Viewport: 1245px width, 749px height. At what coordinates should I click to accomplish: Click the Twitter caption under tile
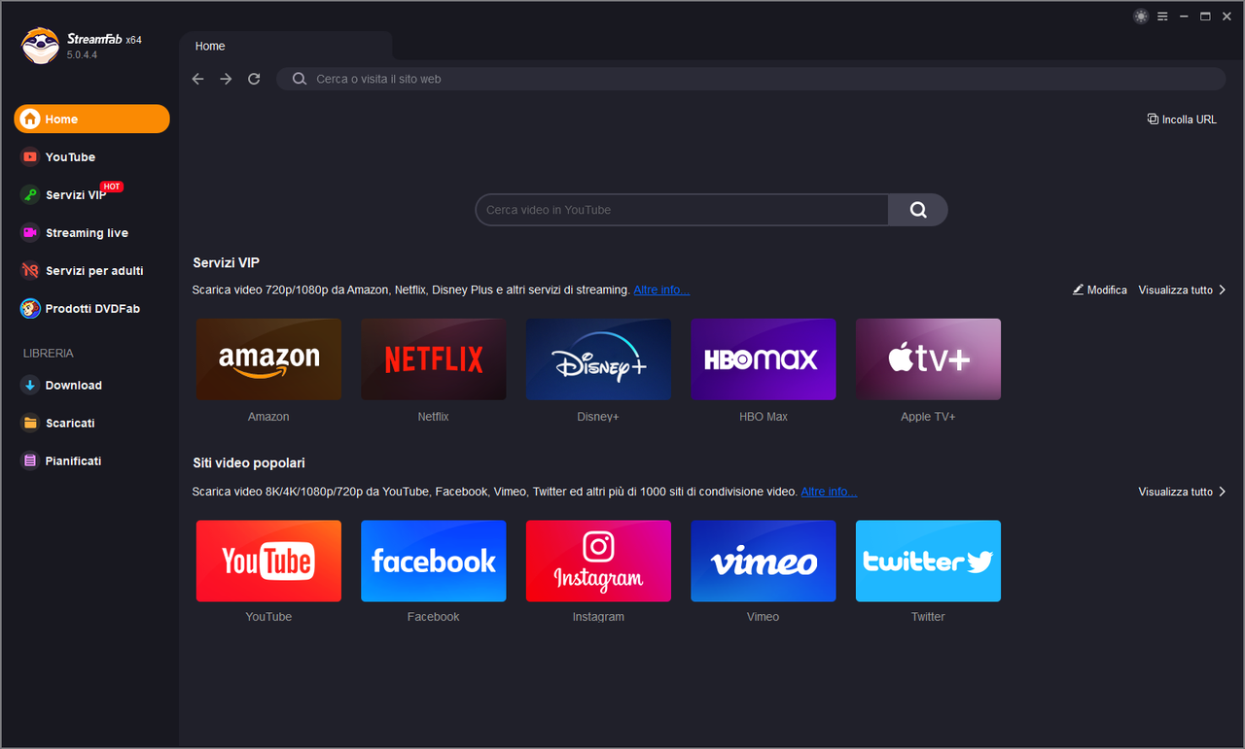point(928,617)
